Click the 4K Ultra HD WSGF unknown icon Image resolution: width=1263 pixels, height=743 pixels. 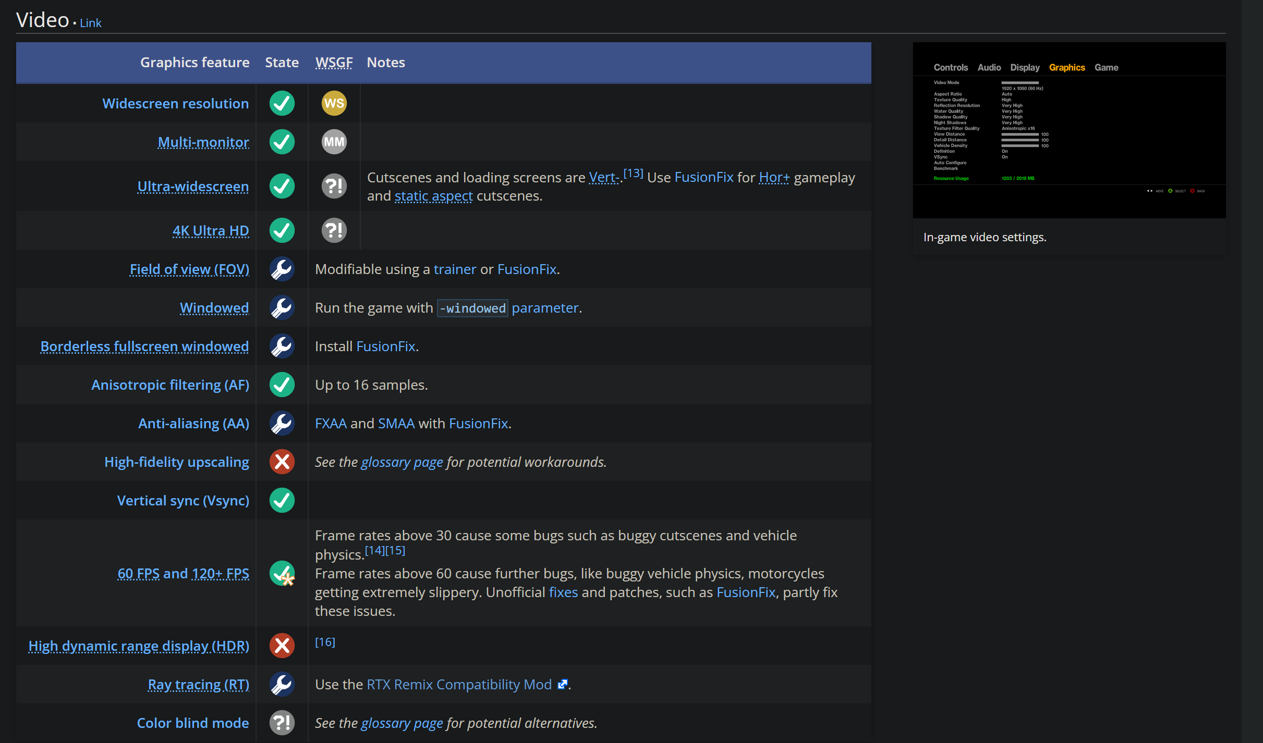pos(334,230)
